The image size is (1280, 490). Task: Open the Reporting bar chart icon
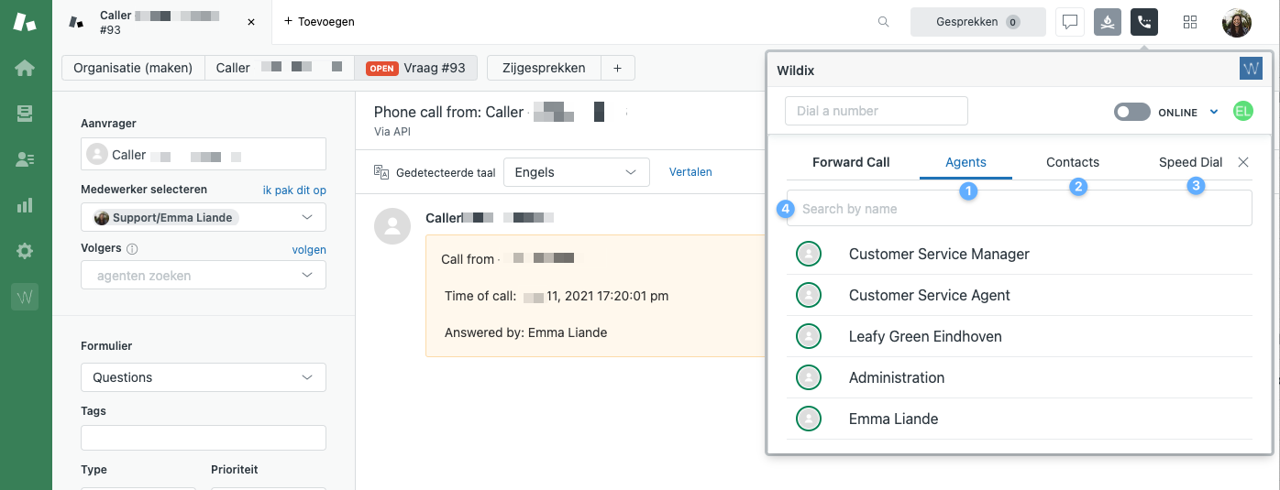click(25, 205)
